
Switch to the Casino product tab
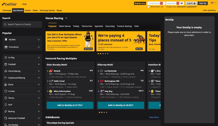point(28,10)
